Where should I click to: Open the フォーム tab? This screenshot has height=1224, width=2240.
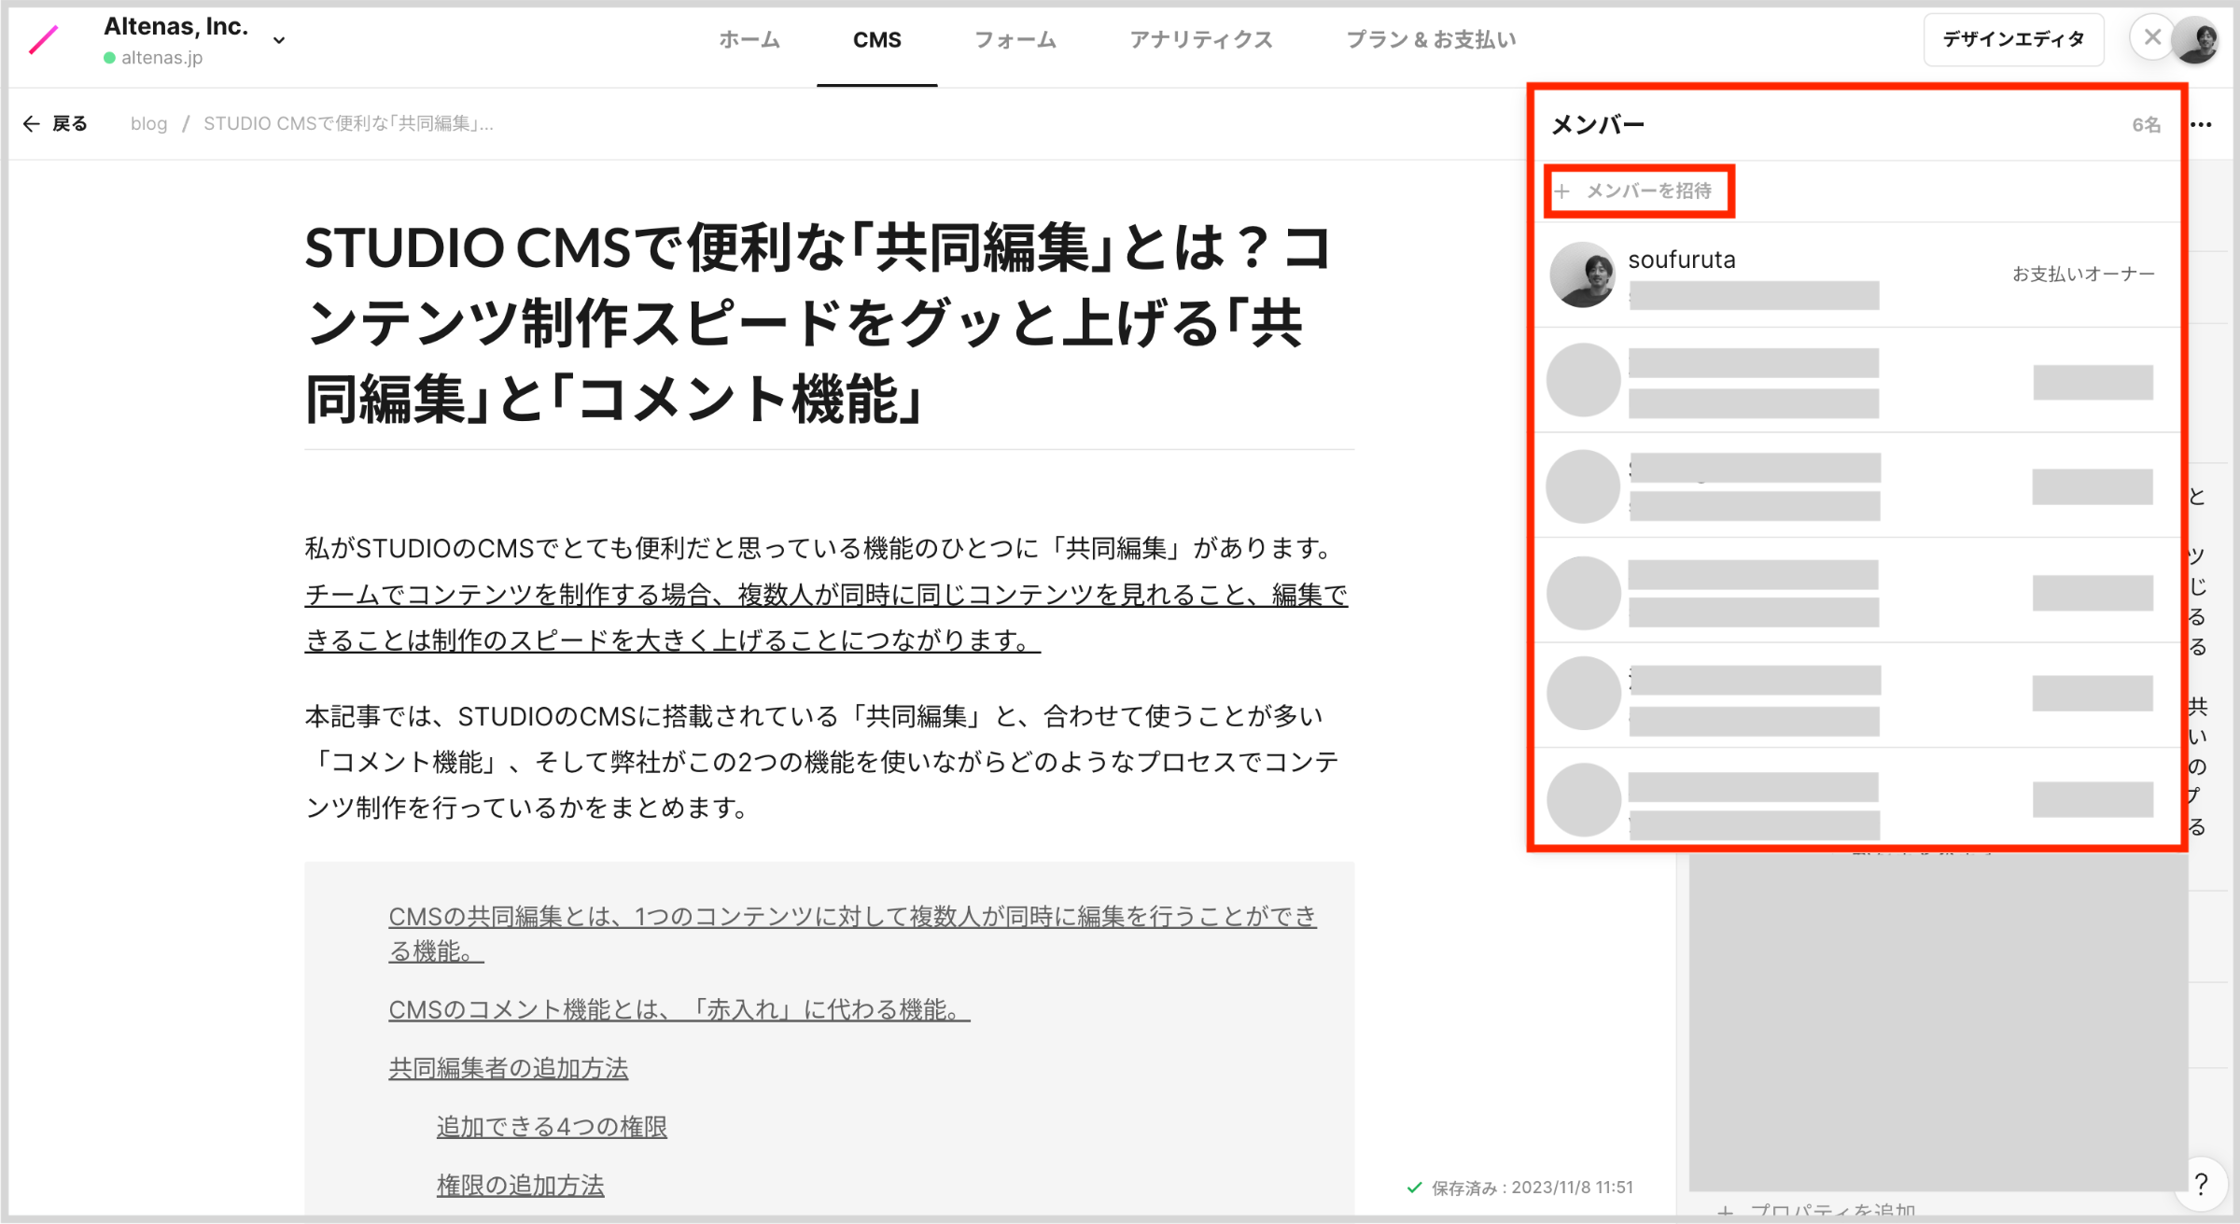pos(1015,39)
